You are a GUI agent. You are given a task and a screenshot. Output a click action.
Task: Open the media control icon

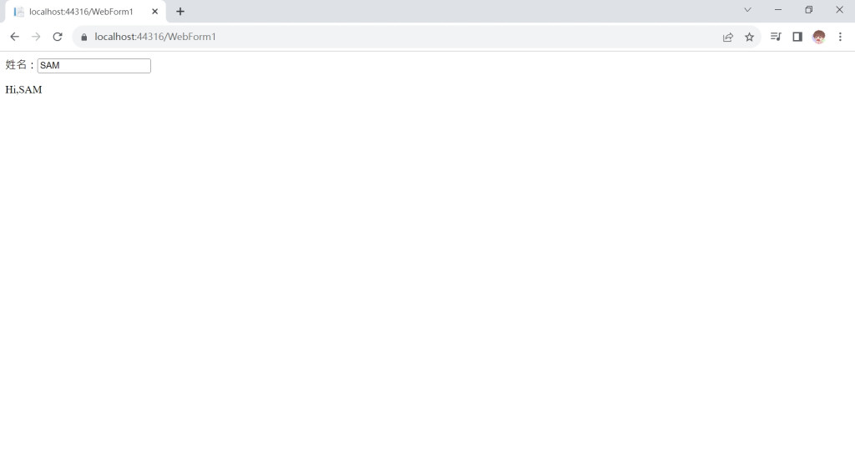pos(776,37)
